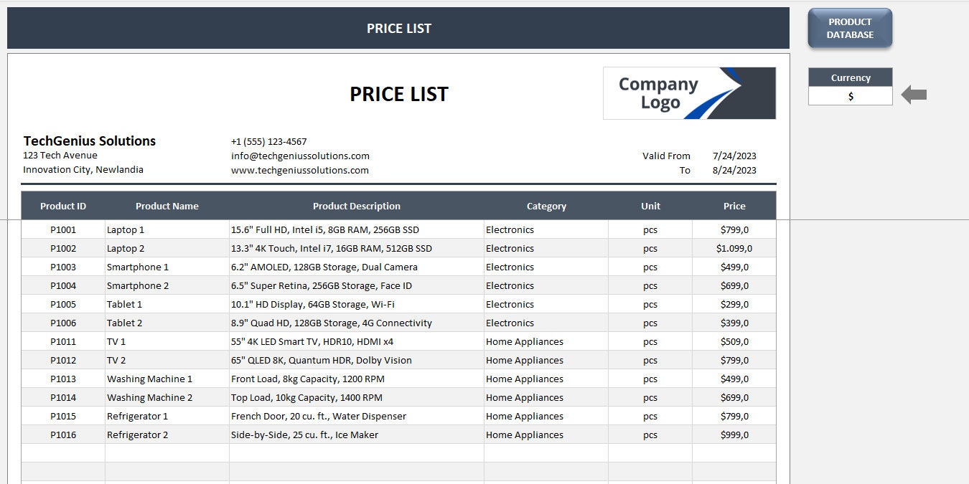969x484 pixels.
Task: Click the Unit column header
Action: (650, 206)
